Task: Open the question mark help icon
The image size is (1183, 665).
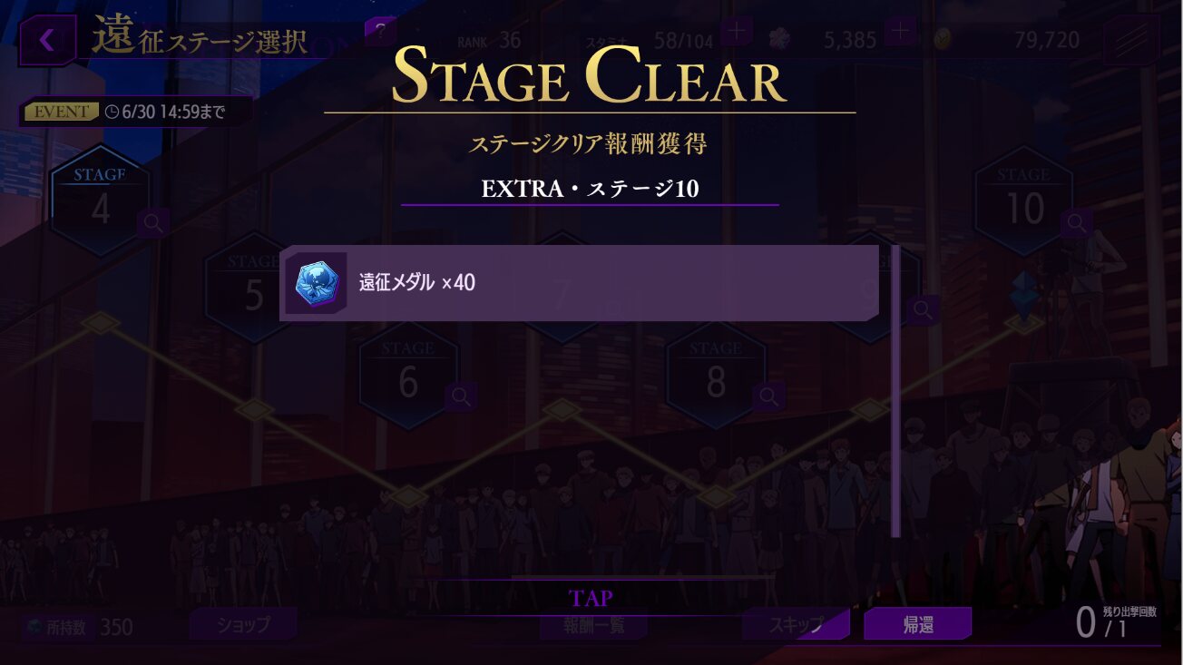Action: (x=381, y=30)
